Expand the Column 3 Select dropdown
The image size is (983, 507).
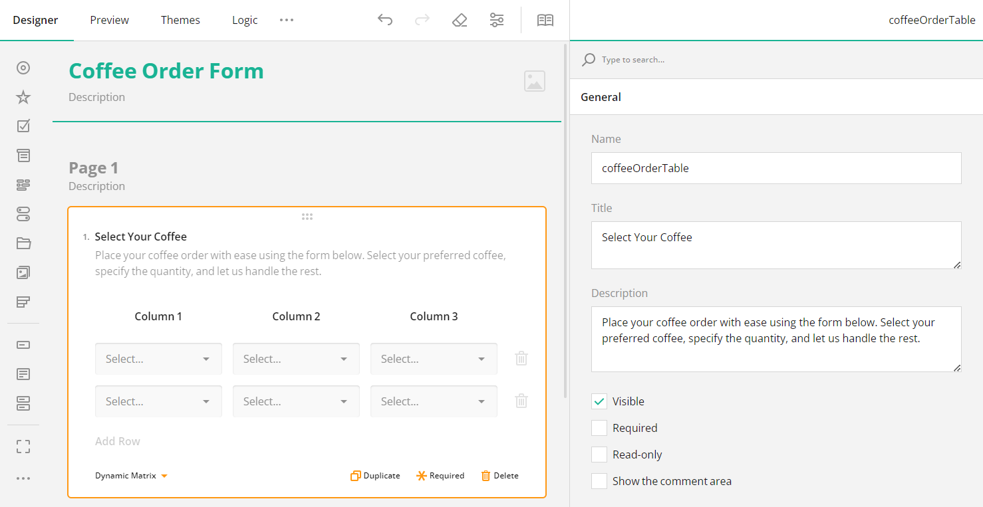tap(434, 358)
